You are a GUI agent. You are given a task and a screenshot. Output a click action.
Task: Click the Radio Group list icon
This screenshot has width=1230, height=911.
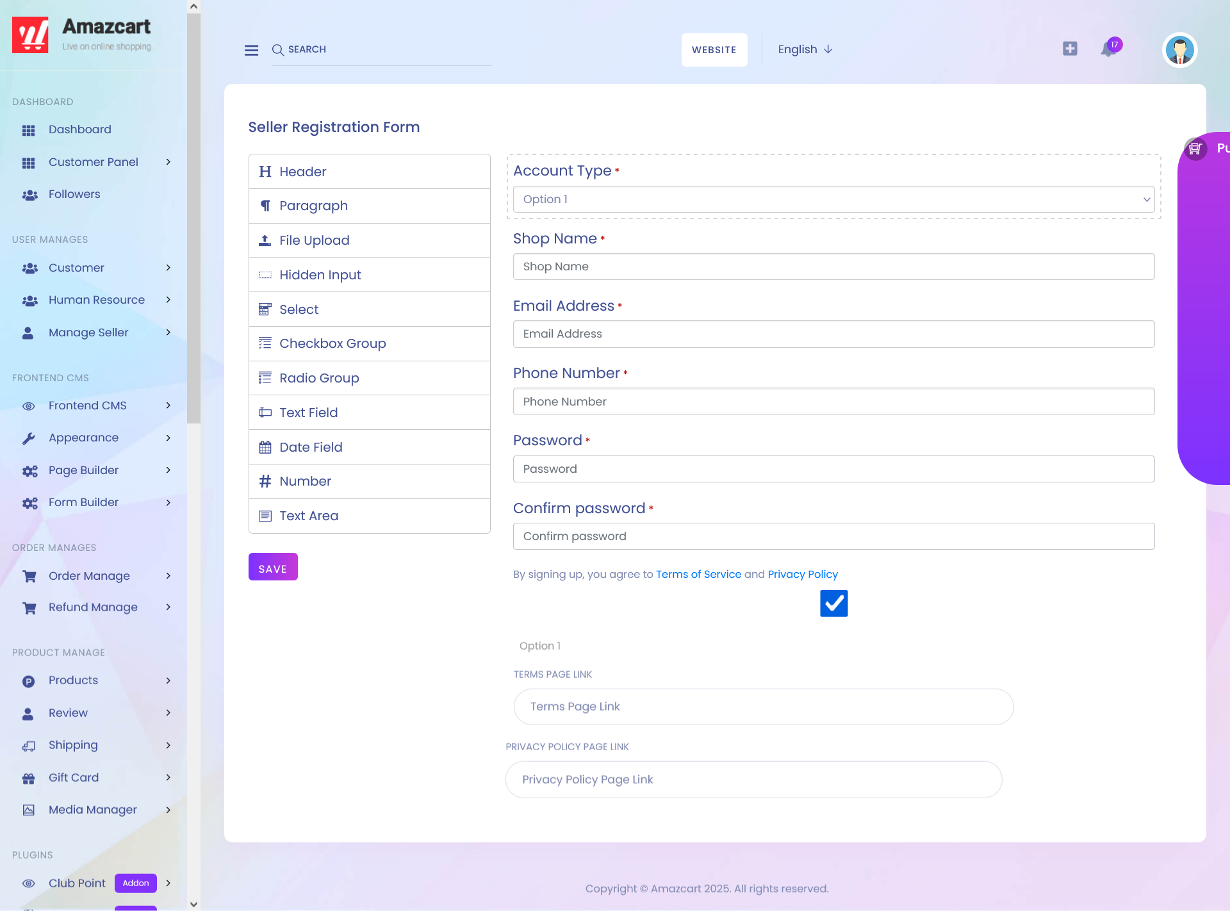pyautogui.click(x=265, y=378)
